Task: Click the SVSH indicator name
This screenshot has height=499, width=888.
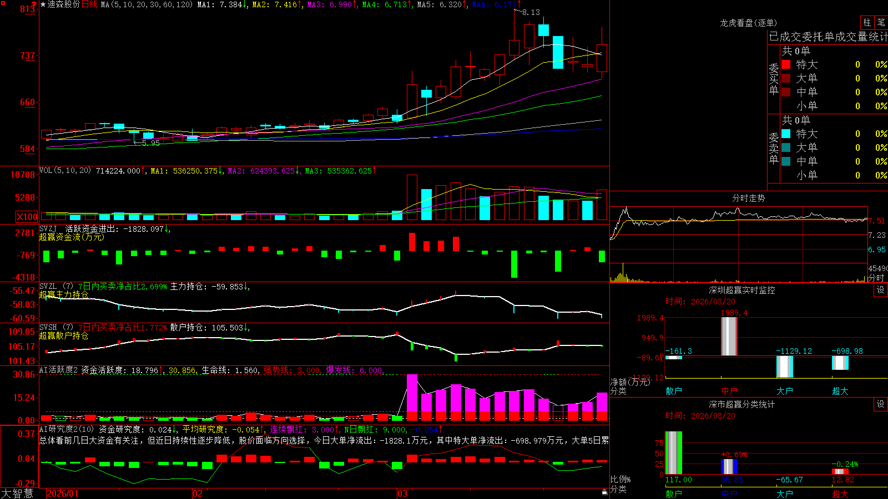Action: (48, 328)
